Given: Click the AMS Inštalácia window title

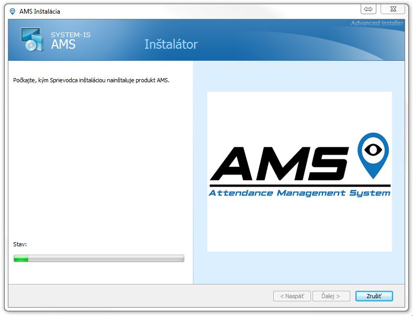Looking at the screenshot, I should (40, 12).
